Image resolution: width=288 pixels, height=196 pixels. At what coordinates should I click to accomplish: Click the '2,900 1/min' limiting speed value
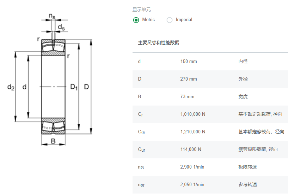tap(192, 167)
